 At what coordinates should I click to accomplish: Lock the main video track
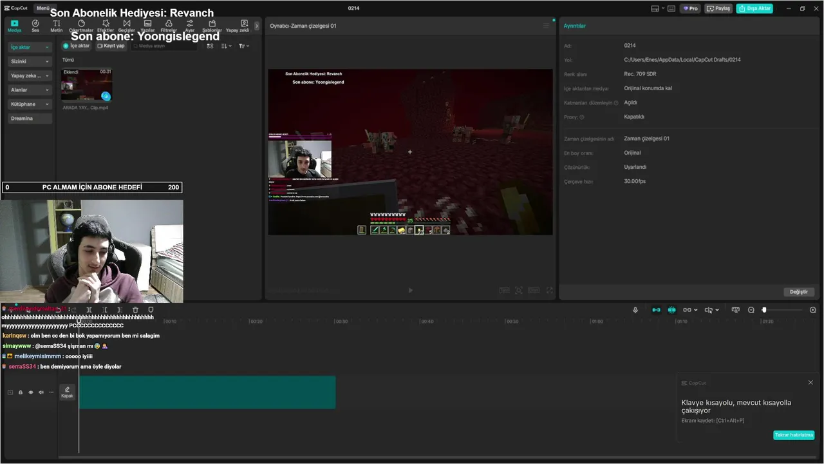click(21, 392)
